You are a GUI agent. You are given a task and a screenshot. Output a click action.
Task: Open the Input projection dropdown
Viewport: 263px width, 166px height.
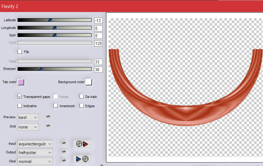click(x=35, y=144)
